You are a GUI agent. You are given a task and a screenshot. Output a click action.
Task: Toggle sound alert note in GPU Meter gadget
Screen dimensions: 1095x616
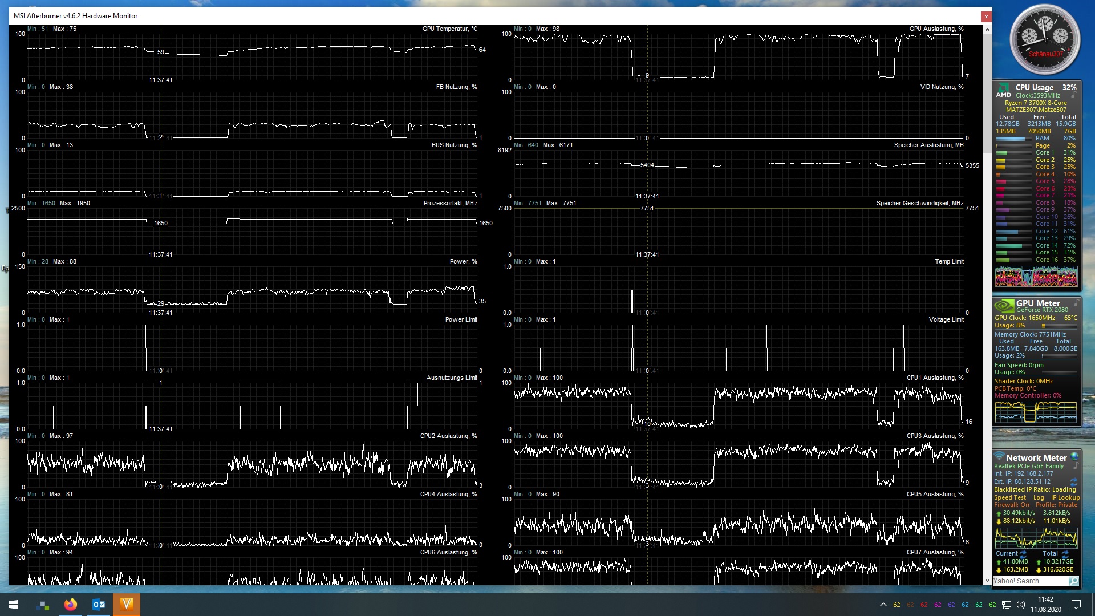pos(1076,303)
